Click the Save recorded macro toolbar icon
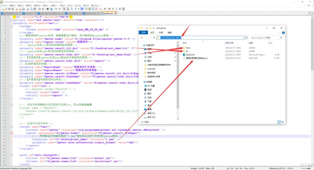The height and width of the screenshot is (170, 314). pyautogui.click(x=123, y=9)
